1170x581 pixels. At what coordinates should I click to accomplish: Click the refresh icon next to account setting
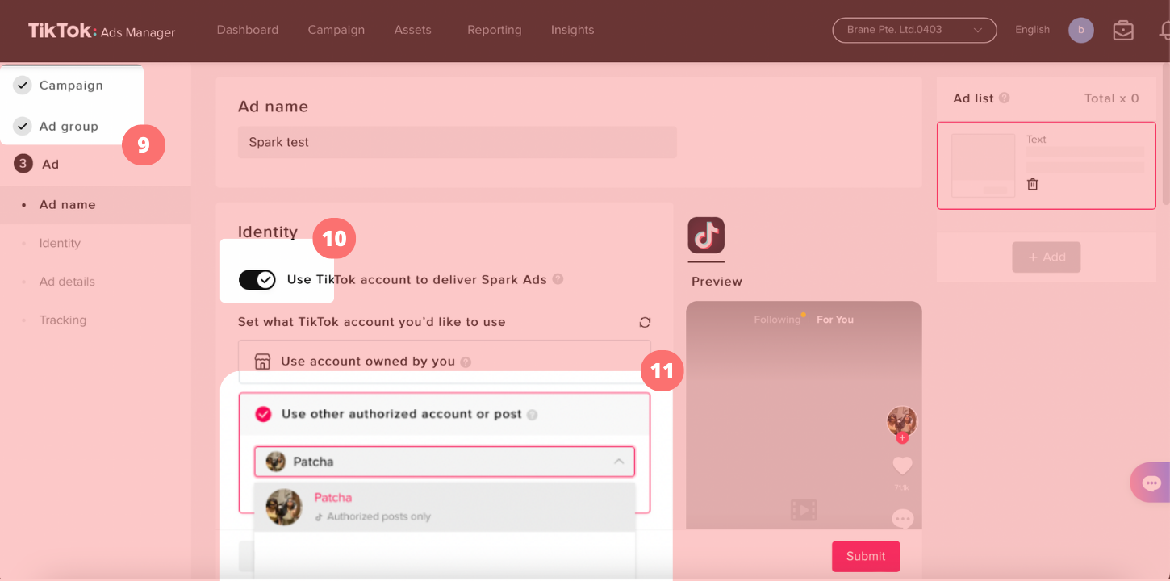point(645,322)
